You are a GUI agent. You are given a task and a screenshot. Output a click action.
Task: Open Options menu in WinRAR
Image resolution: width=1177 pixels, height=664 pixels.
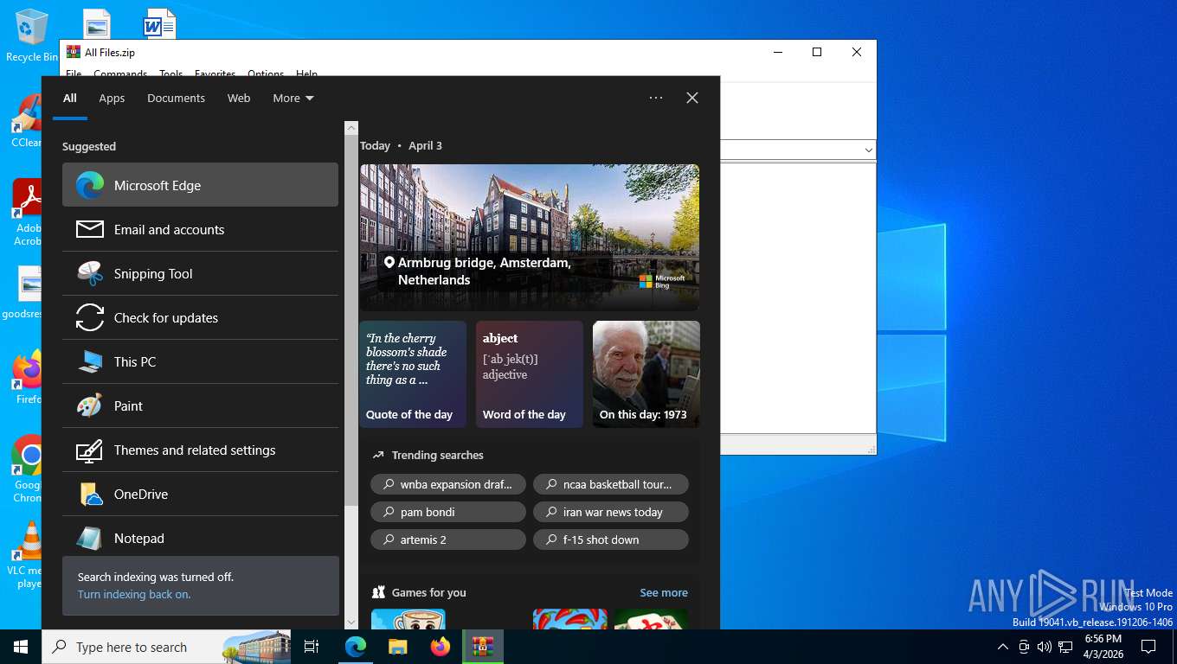click(x=266, y=74)
